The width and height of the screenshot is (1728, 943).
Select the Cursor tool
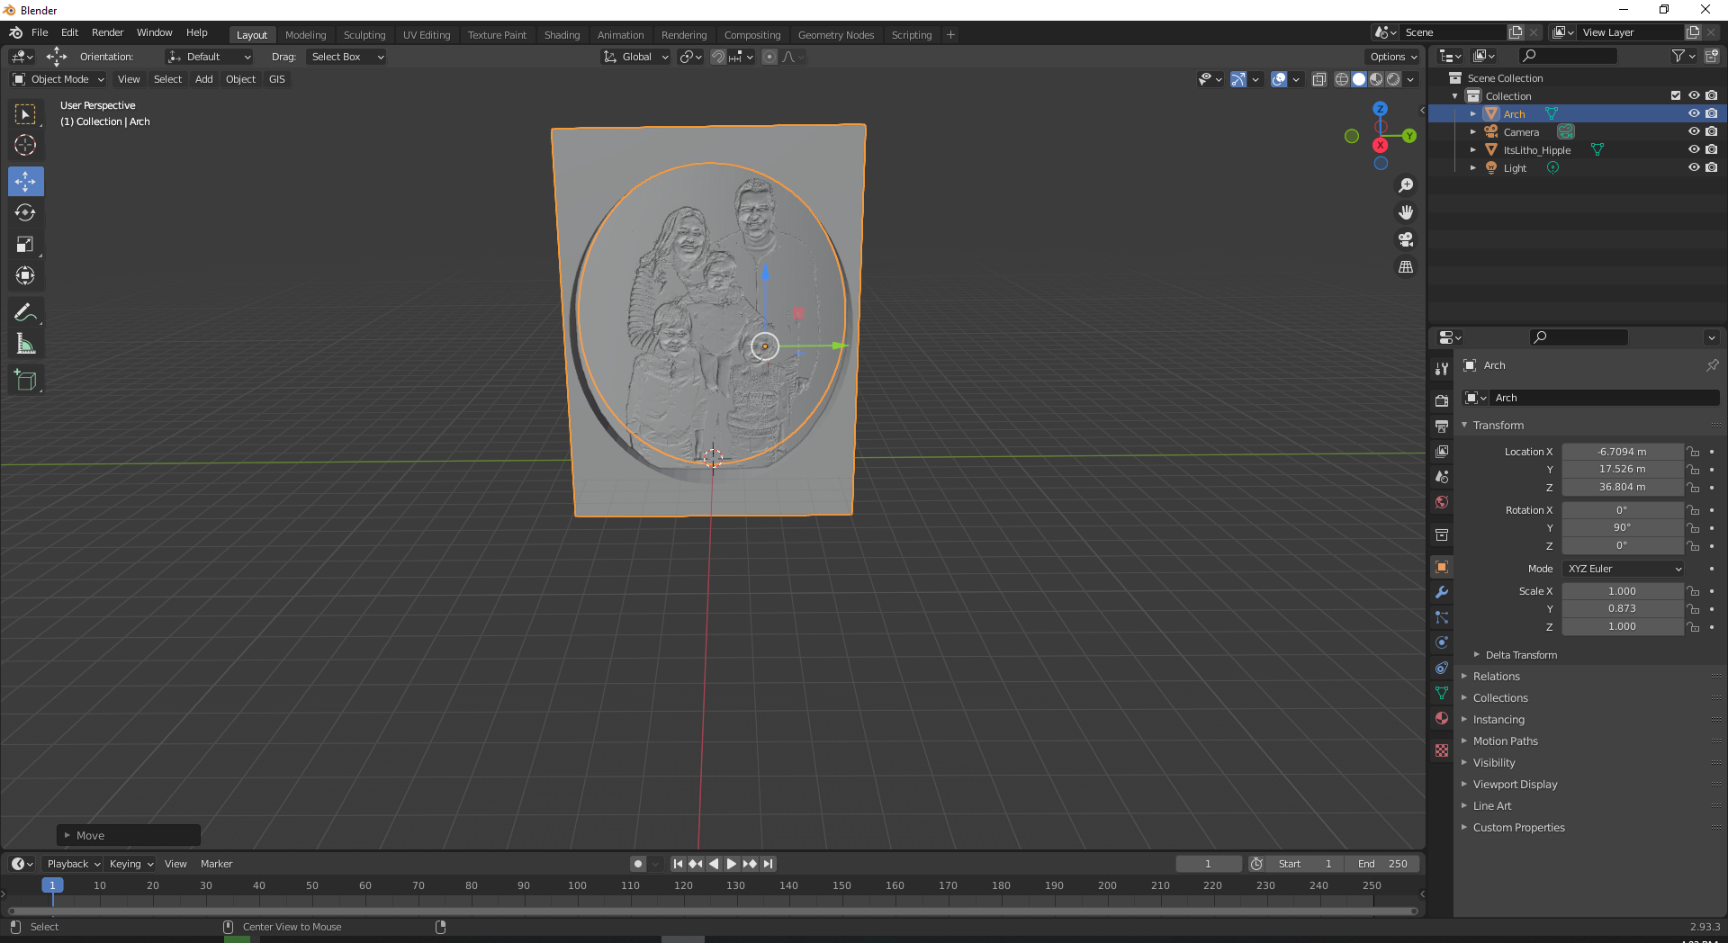[x=25, y=145]
